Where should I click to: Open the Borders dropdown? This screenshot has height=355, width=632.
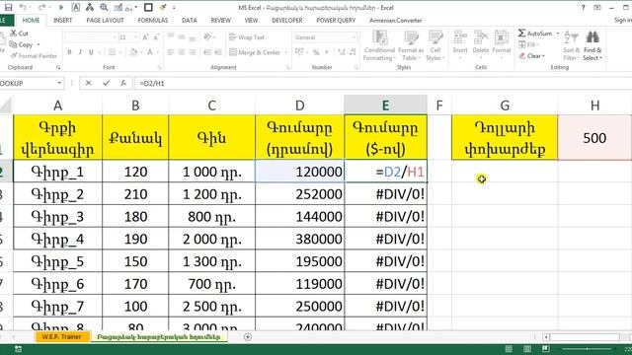[120, 52]
